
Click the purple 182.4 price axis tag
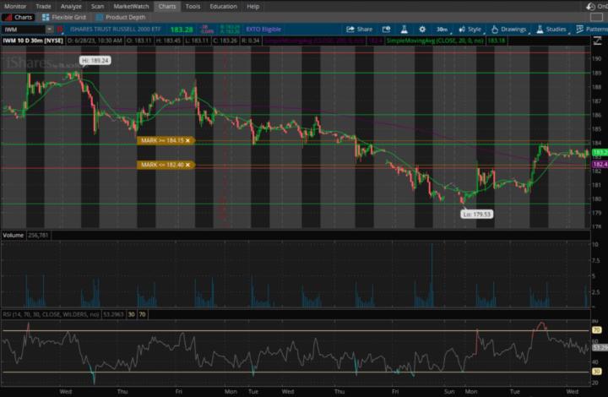[600, 165]
